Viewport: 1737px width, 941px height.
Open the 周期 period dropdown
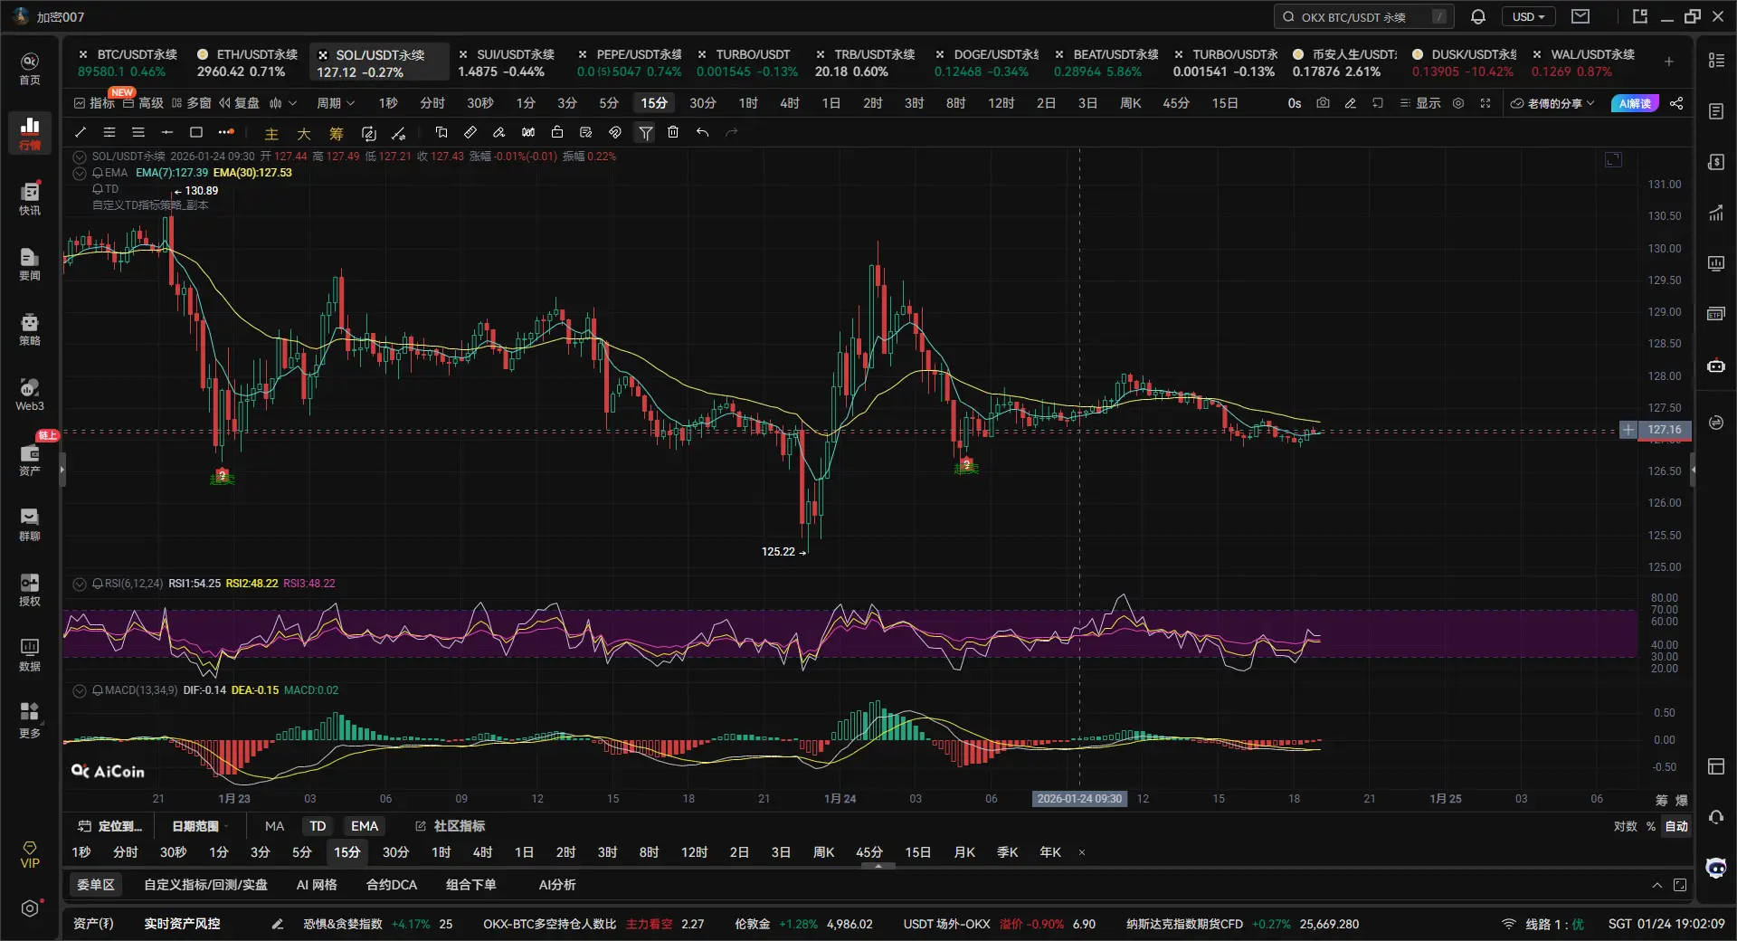[x=335, y=103]
